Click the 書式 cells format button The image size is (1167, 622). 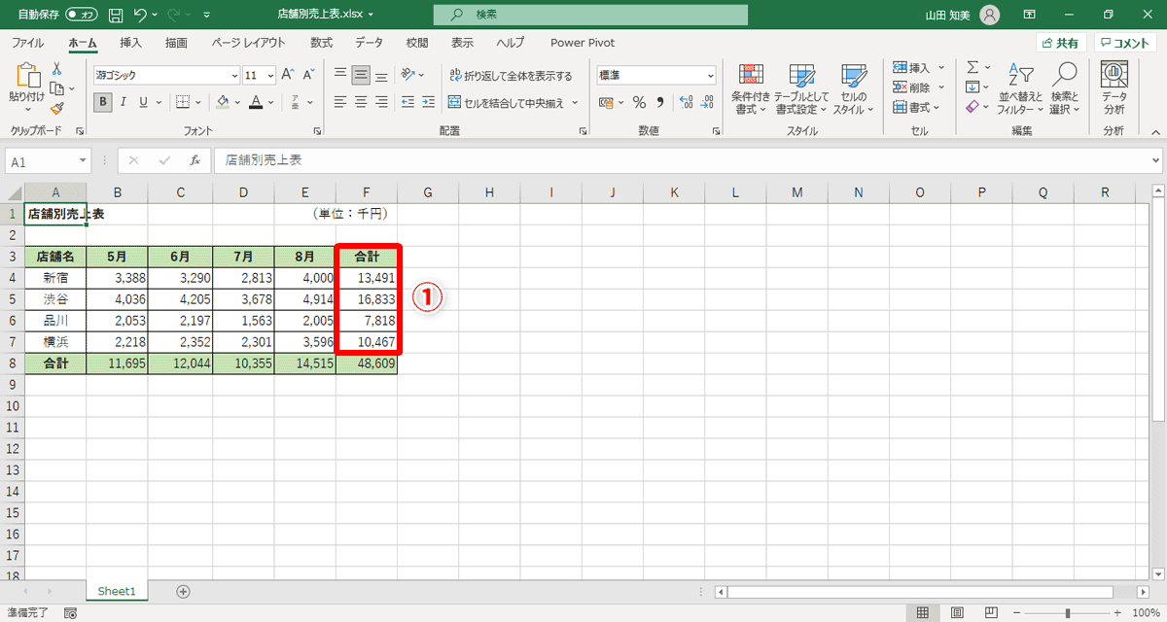coord(912,108)
